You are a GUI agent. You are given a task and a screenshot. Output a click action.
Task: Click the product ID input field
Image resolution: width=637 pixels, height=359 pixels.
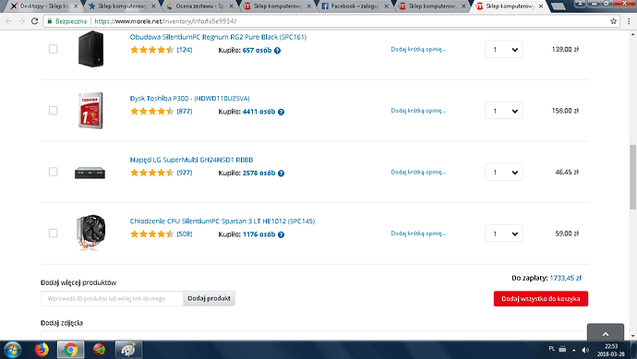tap(112, 298)
